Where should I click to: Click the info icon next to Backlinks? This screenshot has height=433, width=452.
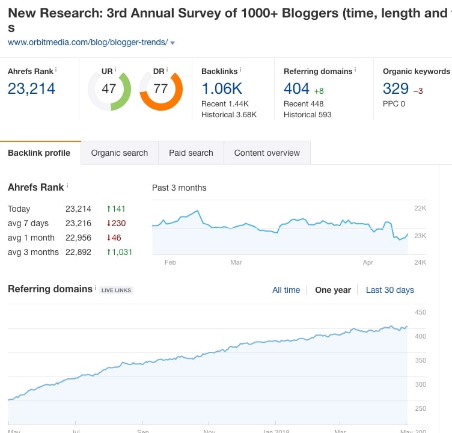tap(240, 70)
